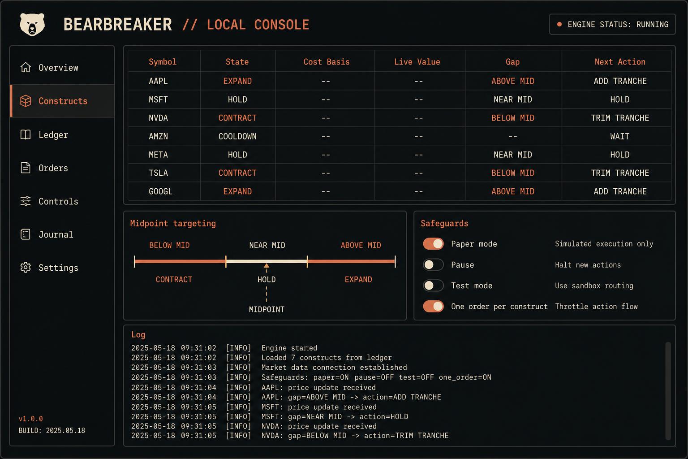
Task: Click the Orders document icon
Action: (x=26, y=168)
